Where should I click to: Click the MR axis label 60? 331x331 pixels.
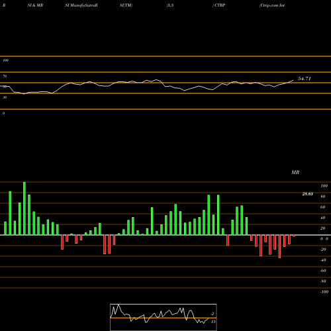click(x=323, y=207)
